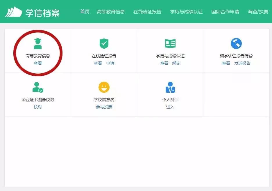Click 绑定 under the 学历与成绩认证 card
The height and width of the screenshot is (191, 272).
tap(176, 63)
